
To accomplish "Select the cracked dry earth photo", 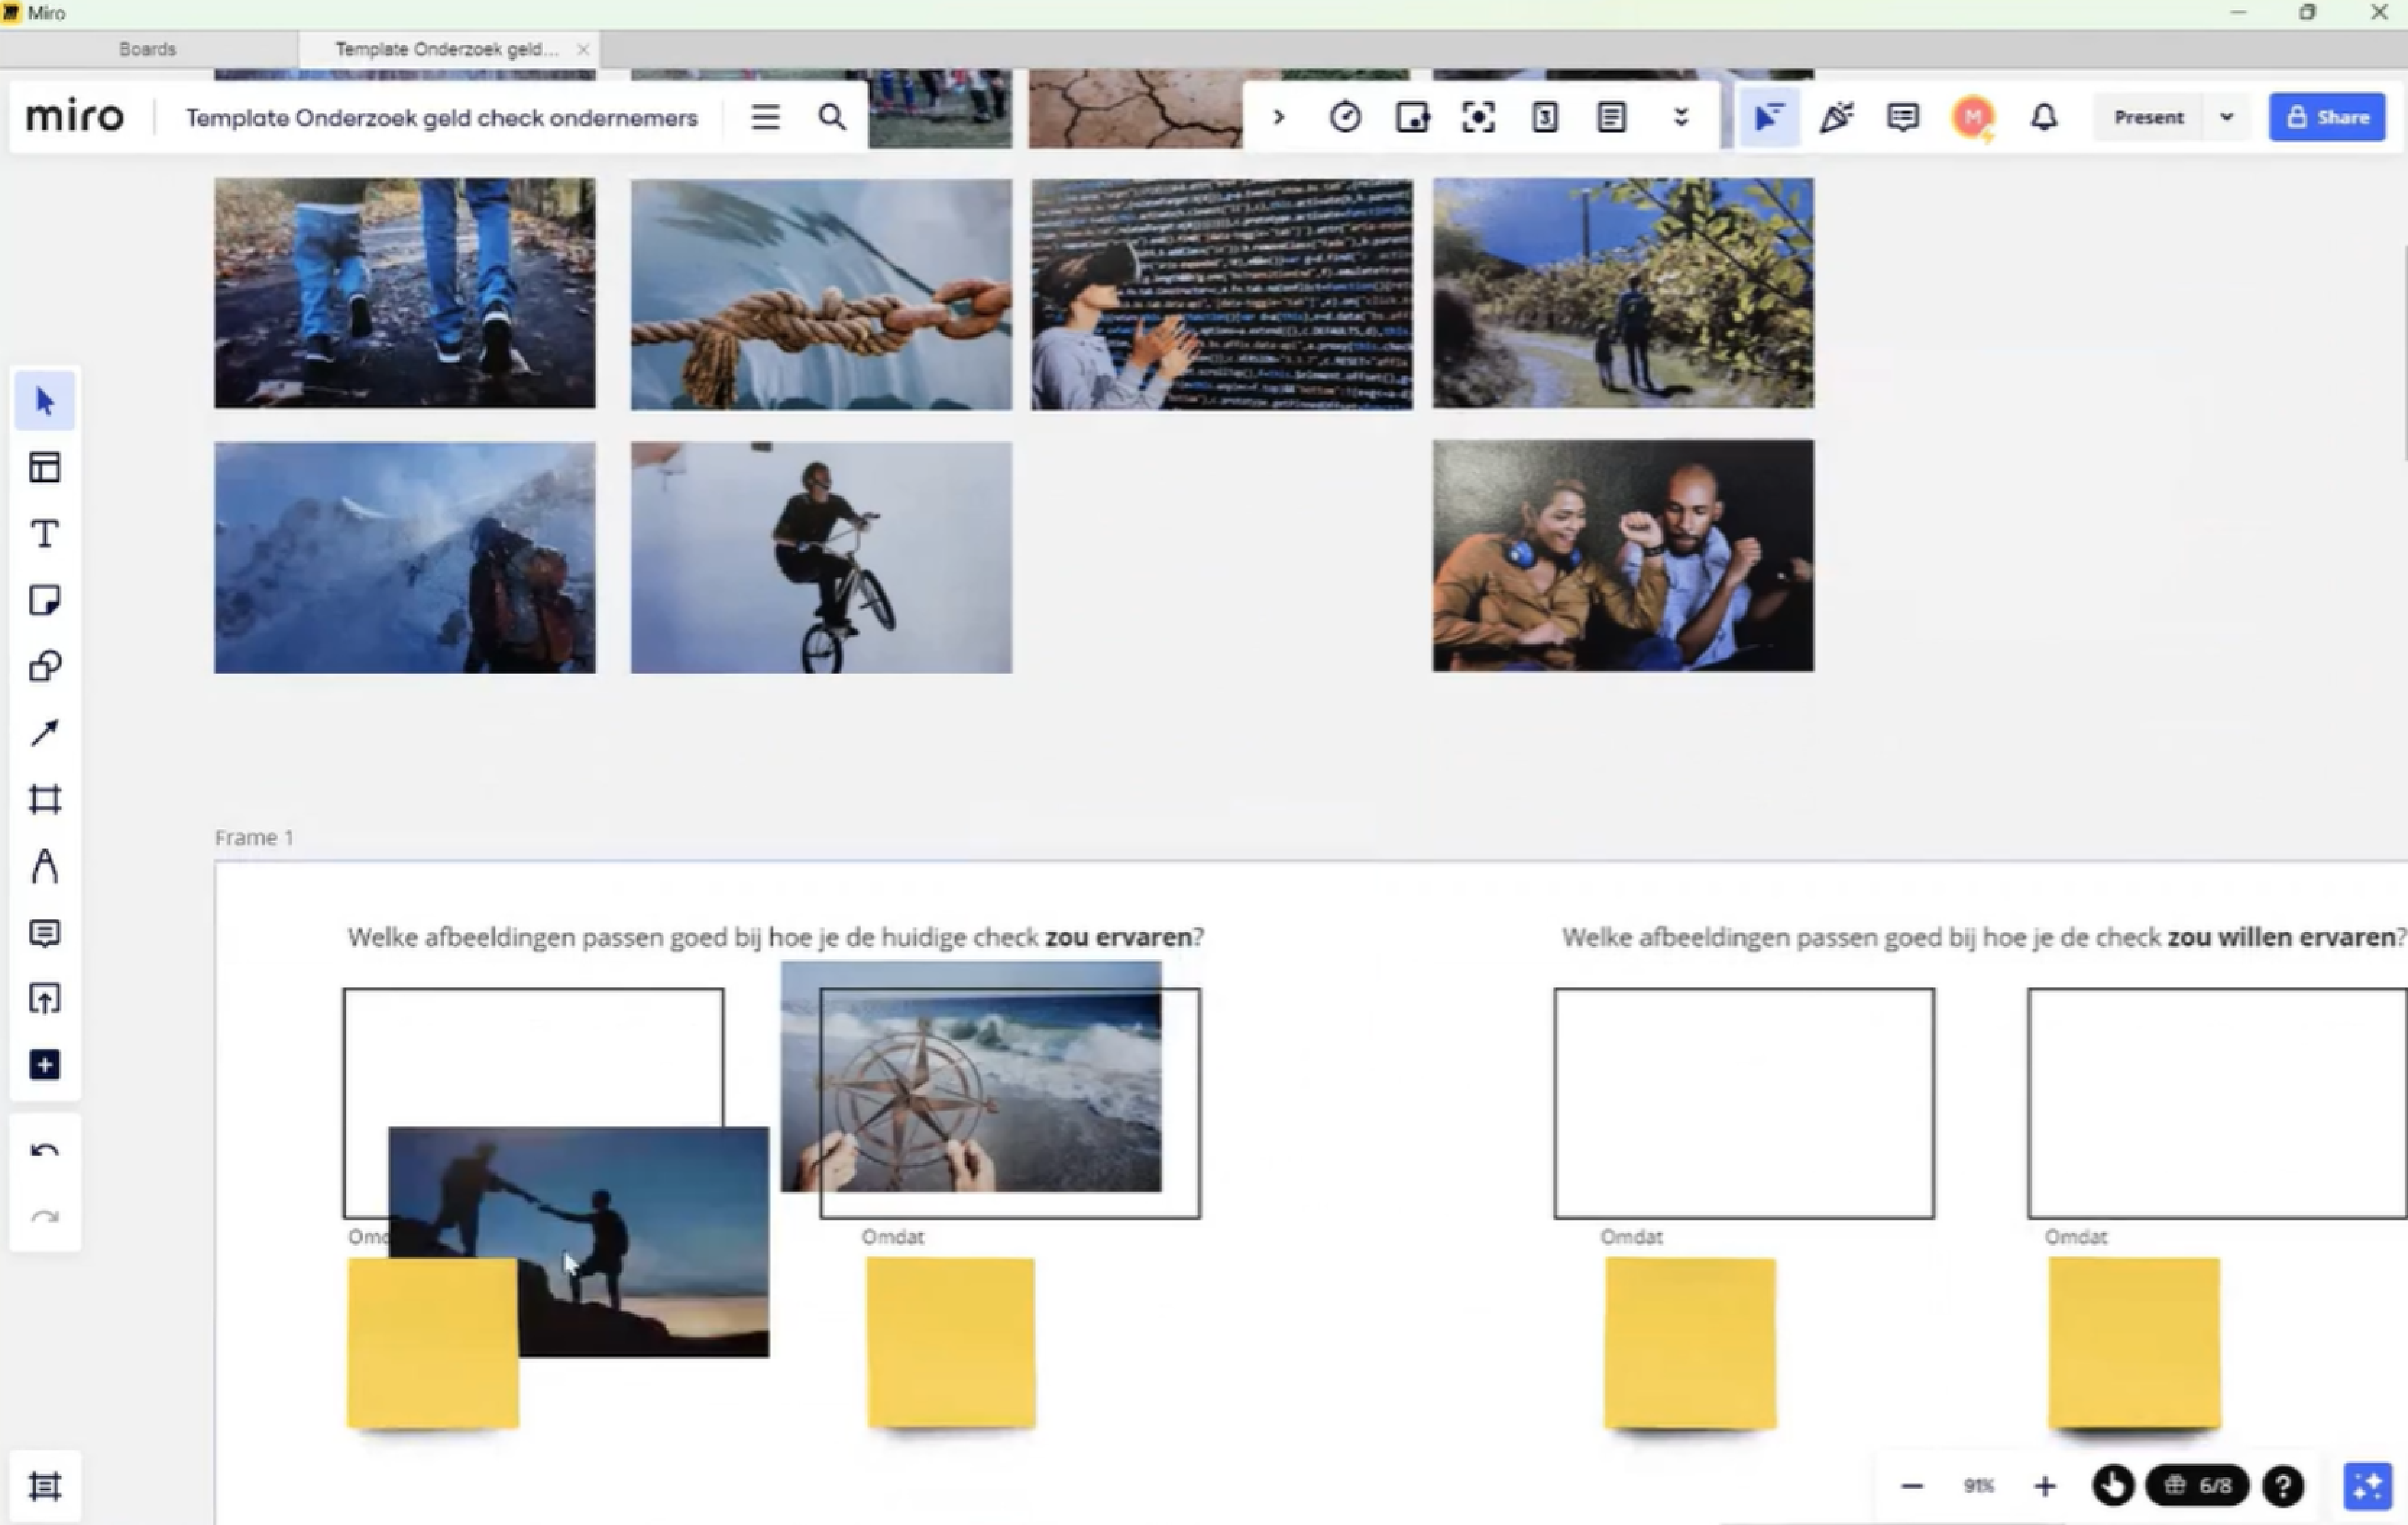I will [1136, 108].
